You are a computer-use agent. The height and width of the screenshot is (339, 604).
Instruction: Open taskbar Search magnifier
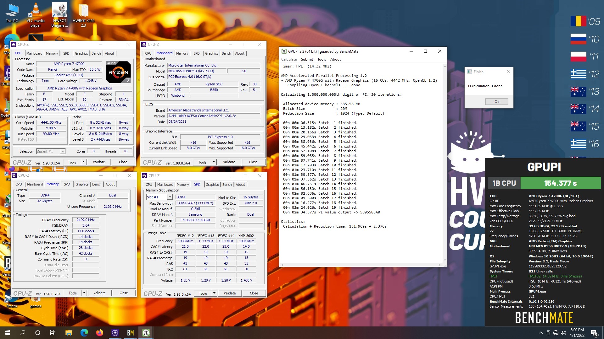click(x=23, y=333)
